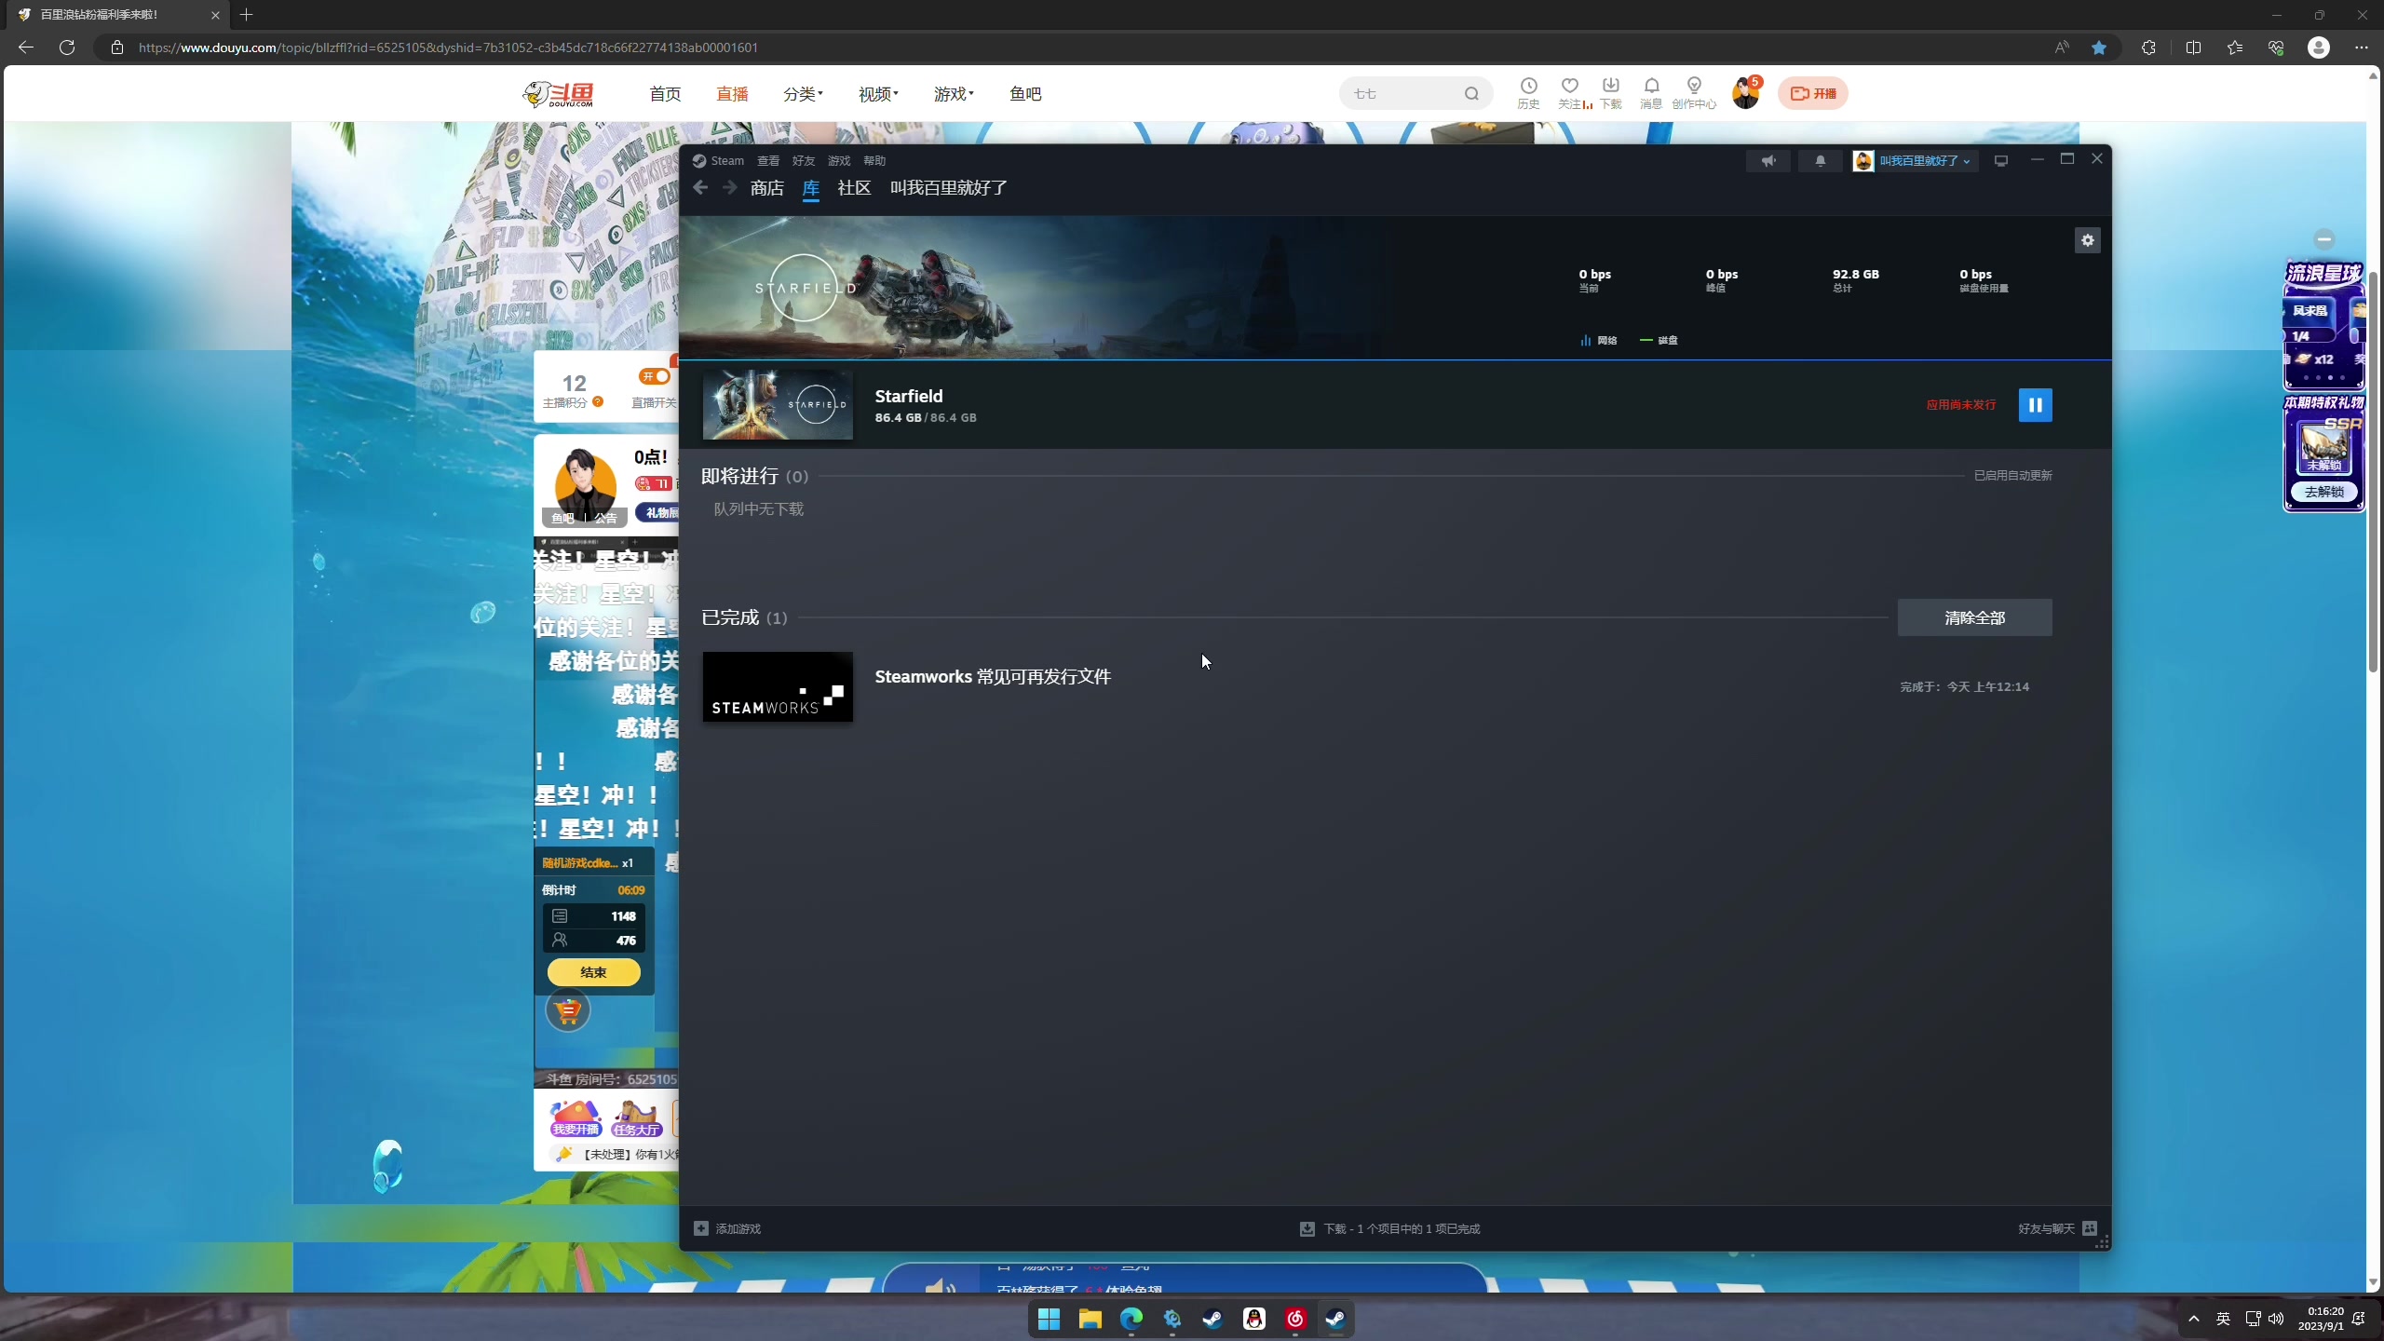Go to the 社区 tab in Steam
Image resolution: width=2384 pixels, height=1341 pixels.
[x=854, y=188]
